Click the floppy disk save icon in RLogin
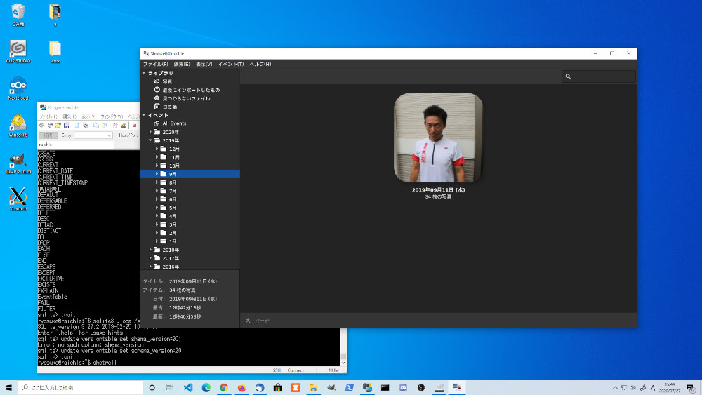 click(67, 126)
